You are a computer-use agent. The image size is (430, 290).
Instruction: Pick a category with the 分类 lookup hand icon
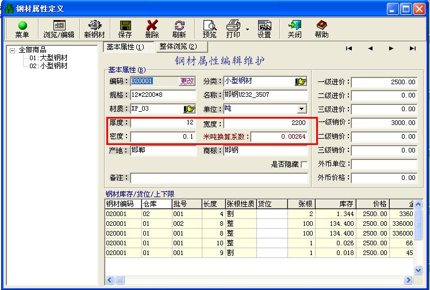[301, 81]
